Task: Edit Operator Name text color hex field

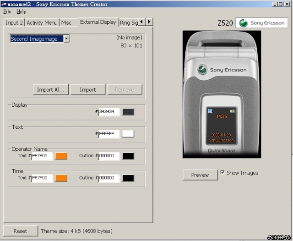Action: 42,156
